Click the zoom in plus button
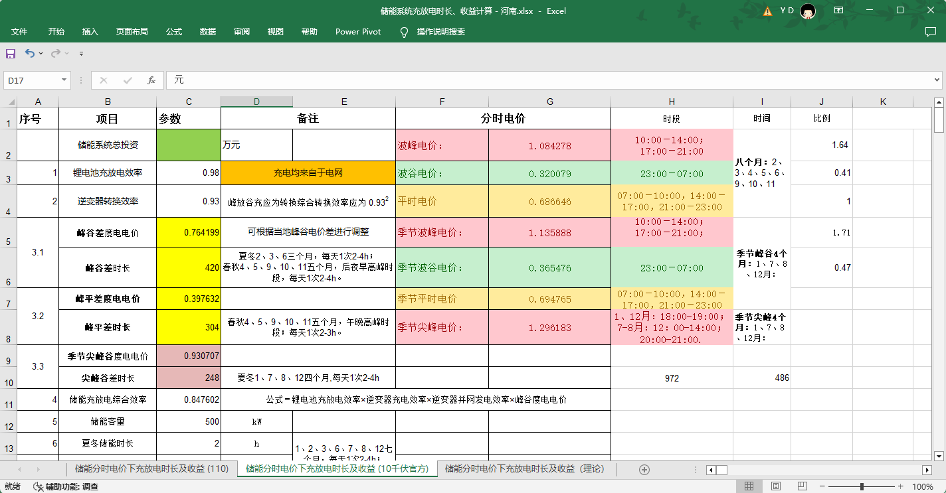 click(x=901, y=486)
